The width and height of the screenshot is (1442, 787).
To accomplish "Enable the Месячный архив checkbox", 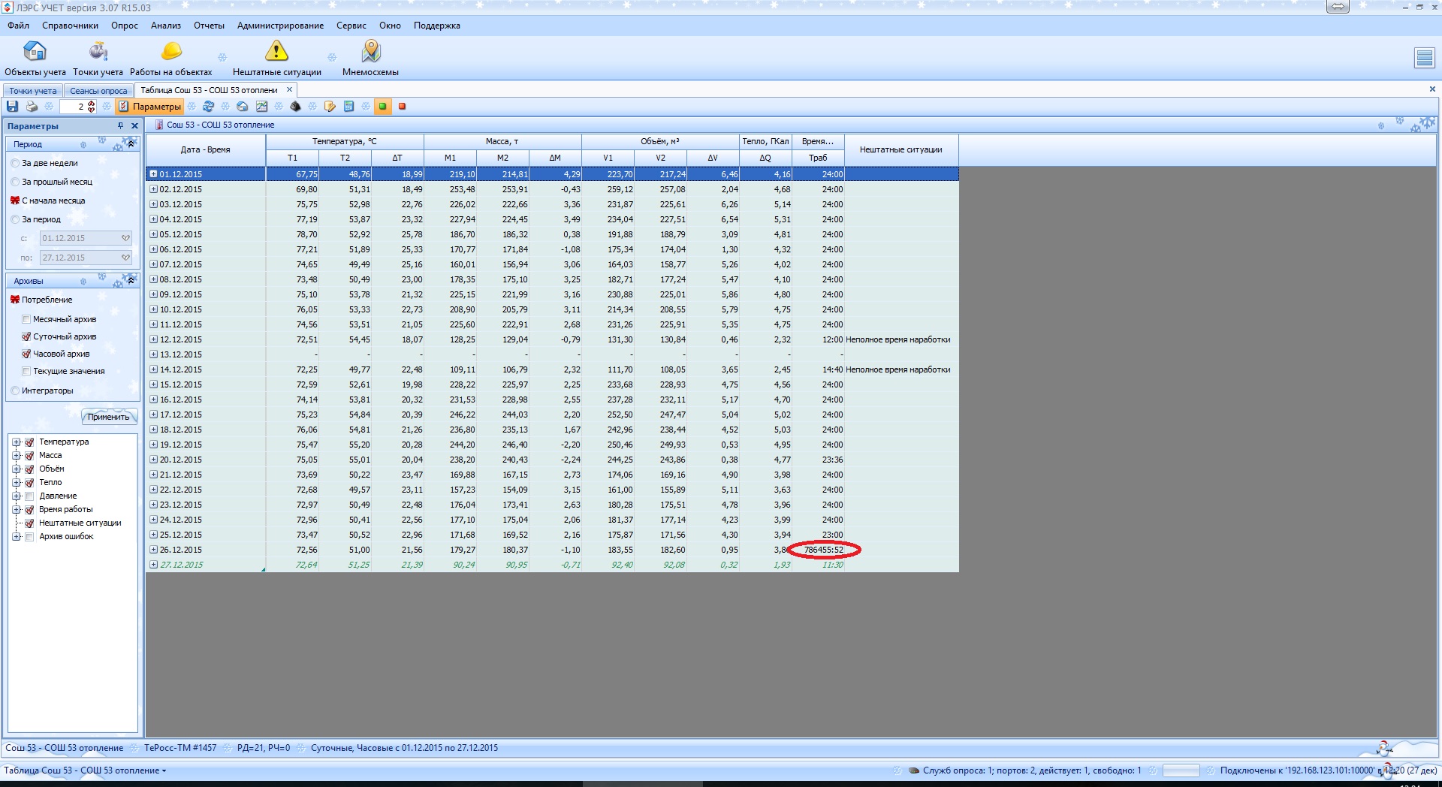I will point(26,319).
